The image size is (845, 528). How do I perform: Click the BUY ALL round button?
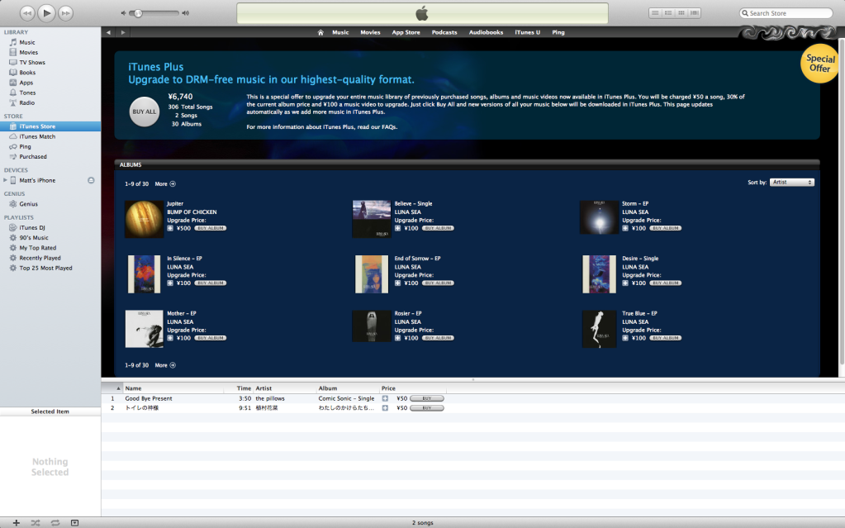(x=145, y=112)
